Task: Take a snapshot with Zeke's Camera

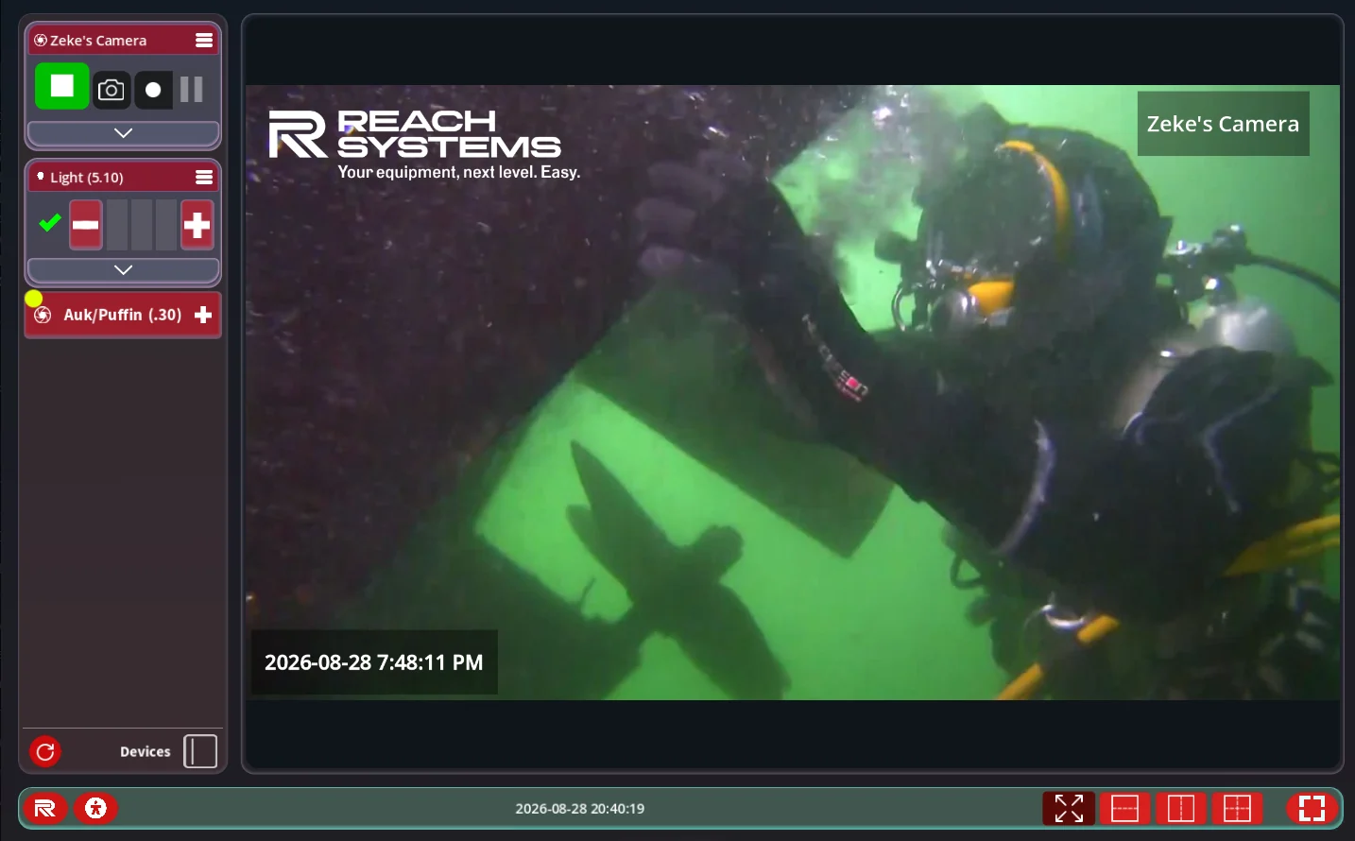Action: tap(111, 90)
